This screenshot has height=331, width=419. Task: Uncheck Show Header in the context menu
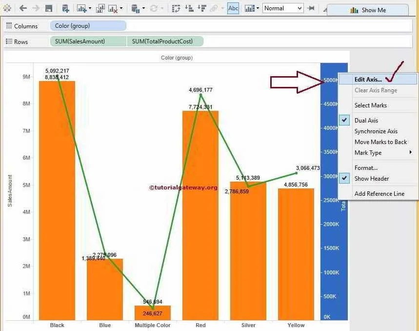click(344, 178)
